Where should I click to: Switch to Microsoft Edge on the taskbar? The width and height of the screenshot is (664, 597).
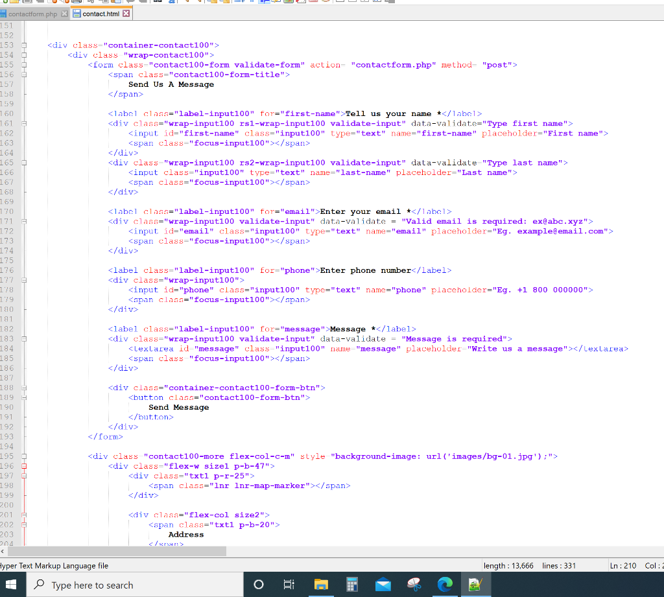pyautogui.click(x=445, y=585)
